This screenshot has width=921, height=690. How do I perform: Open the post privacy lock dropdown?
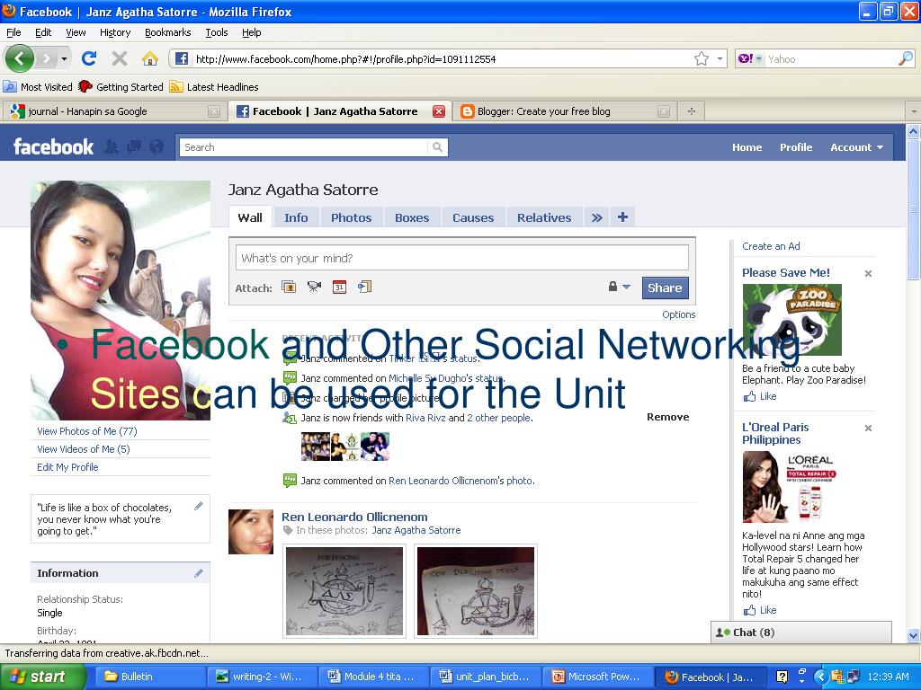[x=619, y=287]
